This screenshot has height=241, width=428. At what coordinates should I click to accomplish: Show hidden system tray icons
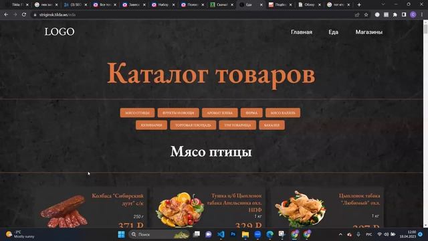tap(340, 234)
